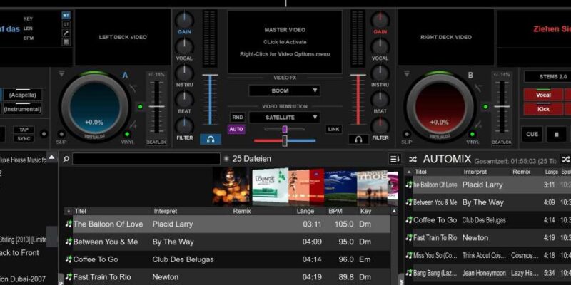Toggle green pitch reset LED on left deck

(x=140, y=106)
